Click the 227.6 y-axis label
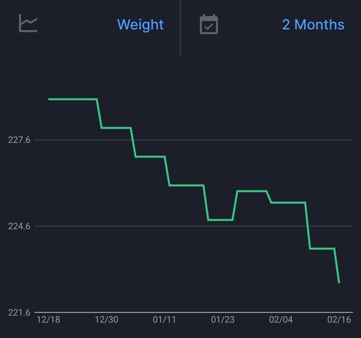Viewport: 361px width, 338px height. pyautogui.click(x=19, y=140)
